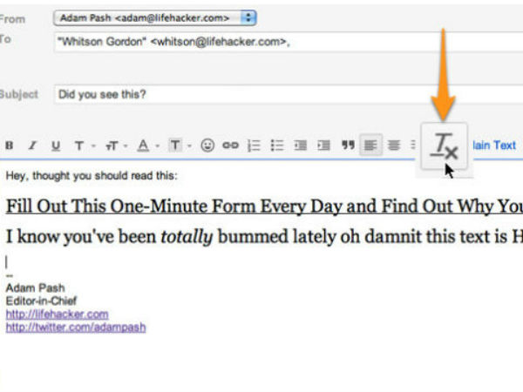The image size is (523, 392).
Task: Apply a bulleted list
Action: point(277,146)
